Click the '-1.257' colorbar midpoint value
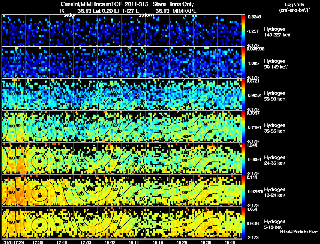 [x=253, y=31]
